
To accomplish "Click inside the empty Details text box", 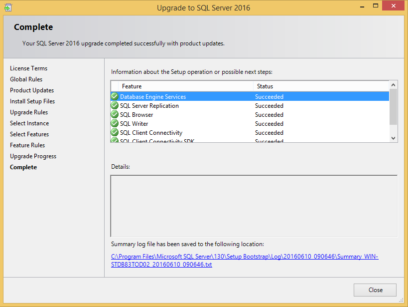I will point(254,206).
